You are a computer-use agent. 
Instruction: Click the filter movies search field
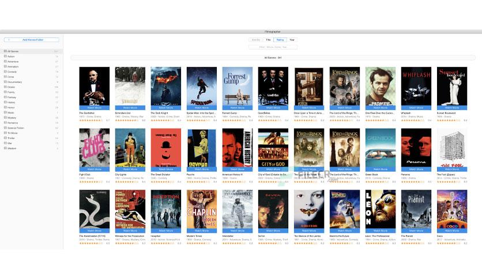[x=273, y=47]
